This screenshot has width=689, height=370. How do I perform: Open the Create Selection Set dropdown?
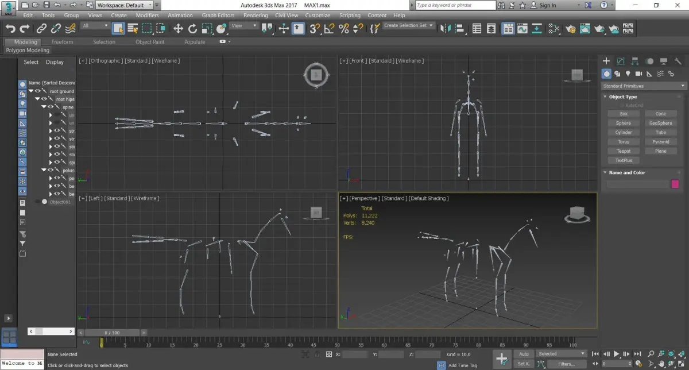pos(408,26)
